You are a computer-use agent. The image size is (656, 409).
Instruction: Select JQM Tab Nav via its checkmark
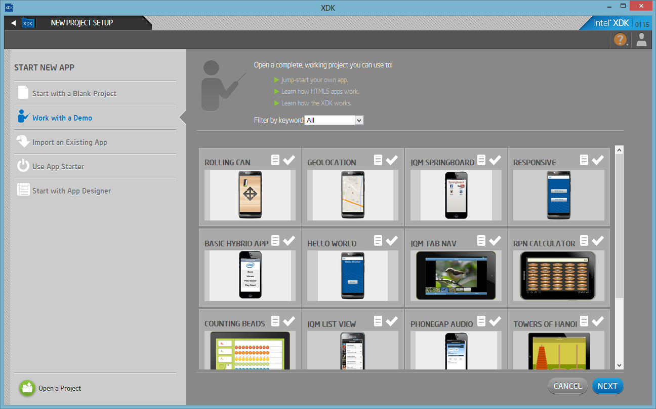click(x=495, y=240)
